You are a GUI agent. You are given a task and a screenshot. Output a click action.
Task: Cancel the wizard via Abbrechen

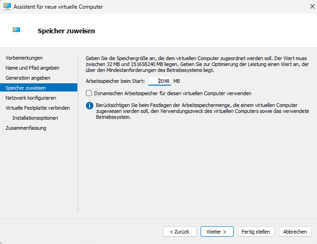(x=295, y=232)
